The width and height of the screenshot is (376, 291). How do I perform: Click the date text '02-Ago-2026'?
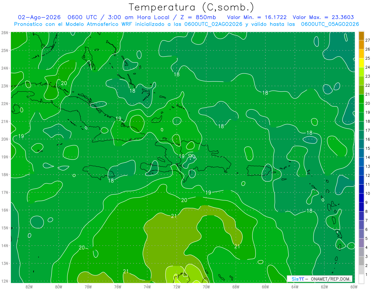point(39,17)
